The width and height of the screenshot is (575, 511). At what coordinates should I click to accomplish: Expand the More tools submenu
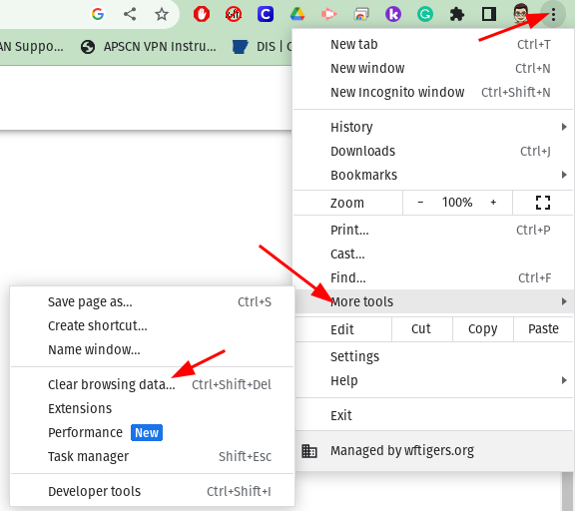coord(433,301)
